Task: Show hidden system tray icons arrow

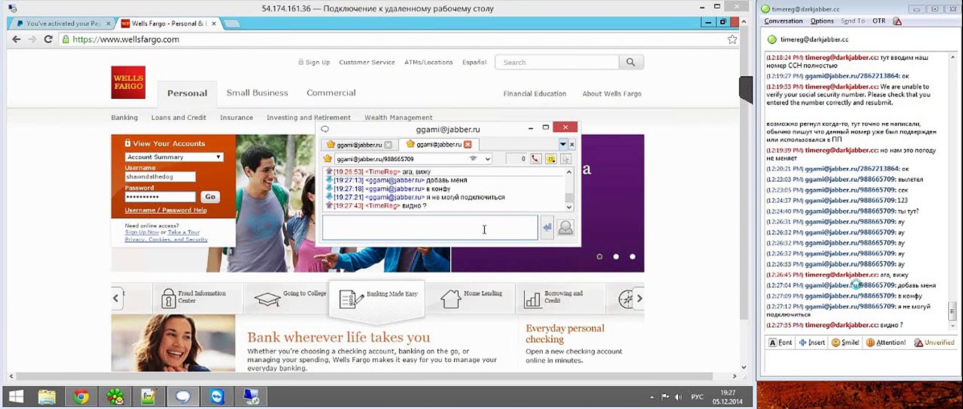Action: pos(652,397)
